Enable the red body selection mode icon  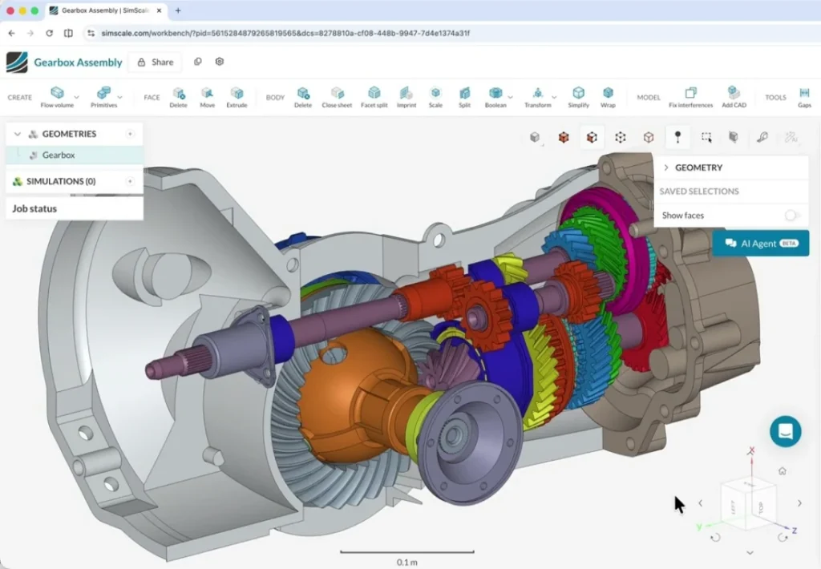tap(563, 136)
